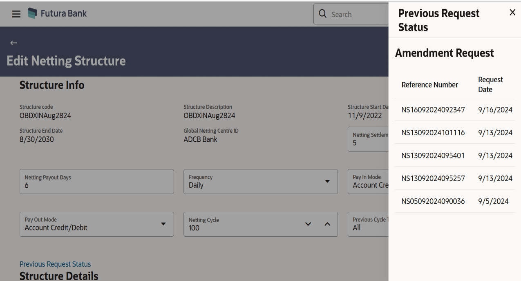Select reference NS16092024092347
521x281 pixels.
[x=433, y=110]
